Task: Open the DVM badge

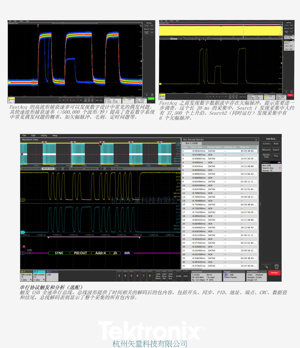Action: click(178, 276)
